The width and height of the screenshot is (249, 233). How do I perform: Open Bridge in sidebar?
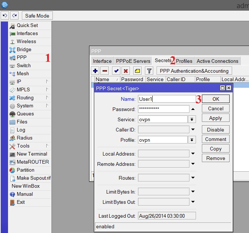(30, 50)
